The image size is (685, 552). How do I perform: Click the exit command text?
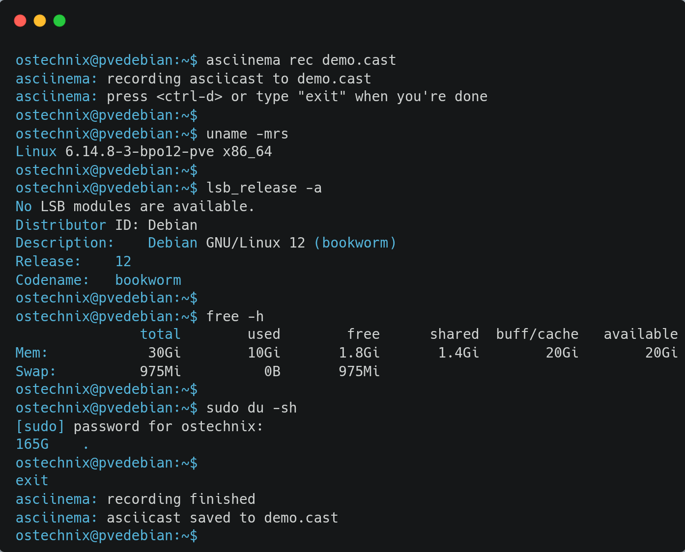pyautogui.click(x=31, y=480)
